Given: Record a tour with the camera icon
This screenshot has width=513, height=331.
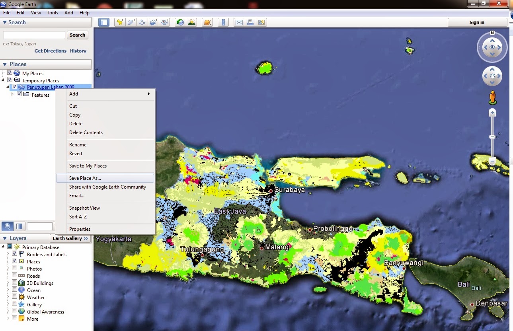Looking at the screenshot, I should coord(165,22).
